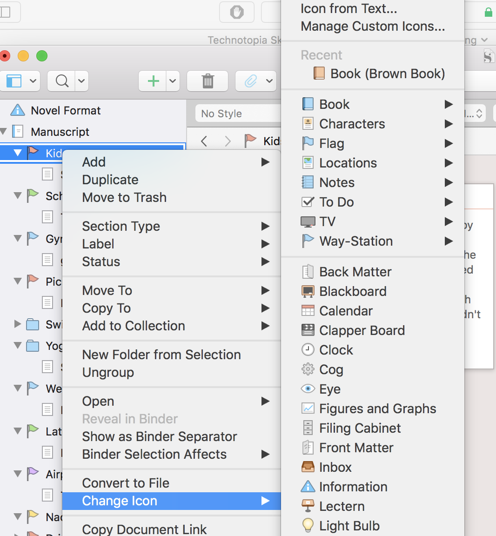Open the Status submenu
The height and width of the screenshot is (536, 496).
pyautogui.click(x=172, y=262)
